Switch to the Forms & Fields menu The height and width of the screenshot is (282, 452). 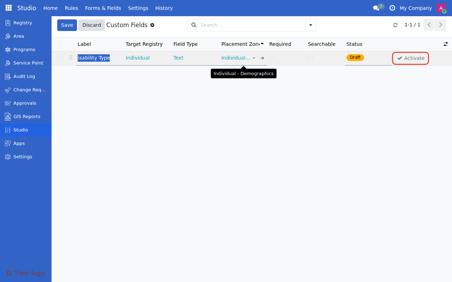(103, 8)
